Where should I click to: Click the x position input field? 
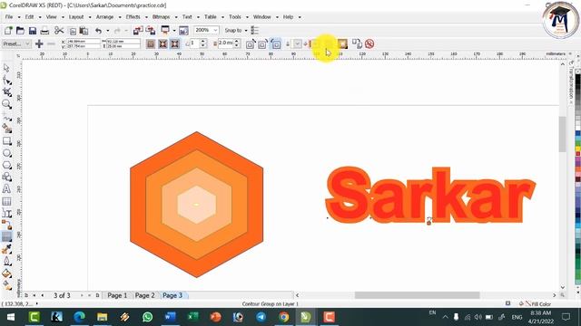(x=83, y=42)
